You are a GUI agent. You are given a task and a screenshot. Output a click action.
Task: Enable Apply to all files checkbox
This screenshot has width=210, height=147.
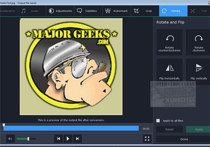(158, 121)
